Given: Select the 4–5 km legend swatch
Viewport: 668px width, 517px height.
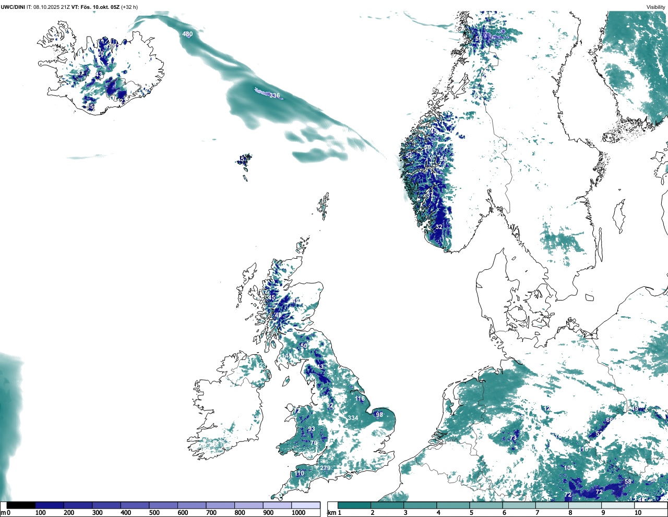Looking at the screenshot, I should click(x=454, y=505).
